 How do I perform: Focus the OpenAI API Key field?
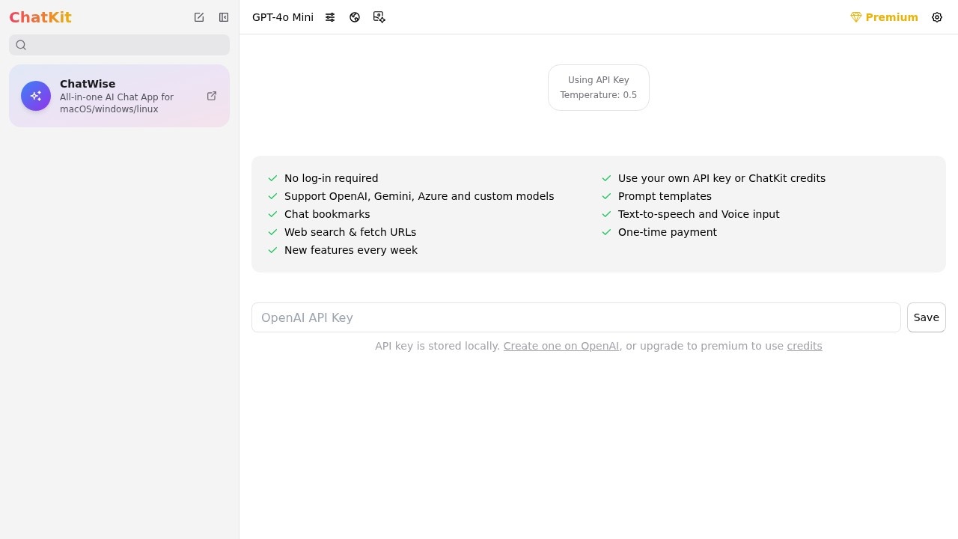576,317
